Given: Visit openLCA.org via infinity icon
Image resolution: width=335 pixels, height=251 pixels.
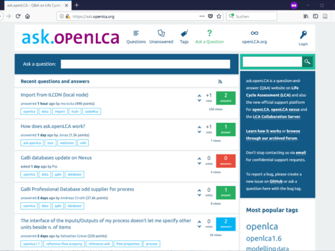Looking at the screenshot, I should tap(254, 33).
